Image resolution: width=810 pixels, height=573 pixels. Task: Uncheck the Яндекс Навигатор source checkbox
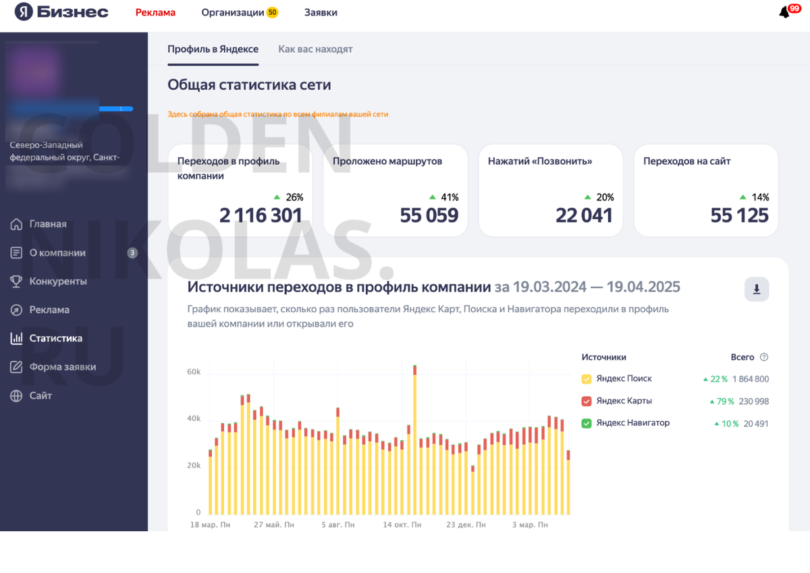click(x=587, y=423)
